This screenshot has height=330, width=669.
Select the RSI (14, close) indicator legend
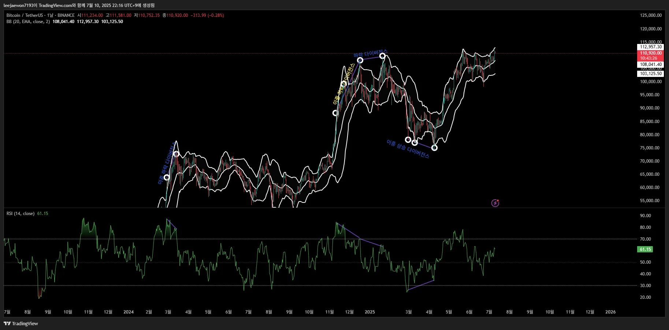pyautogui.click(x=21, y=214)
